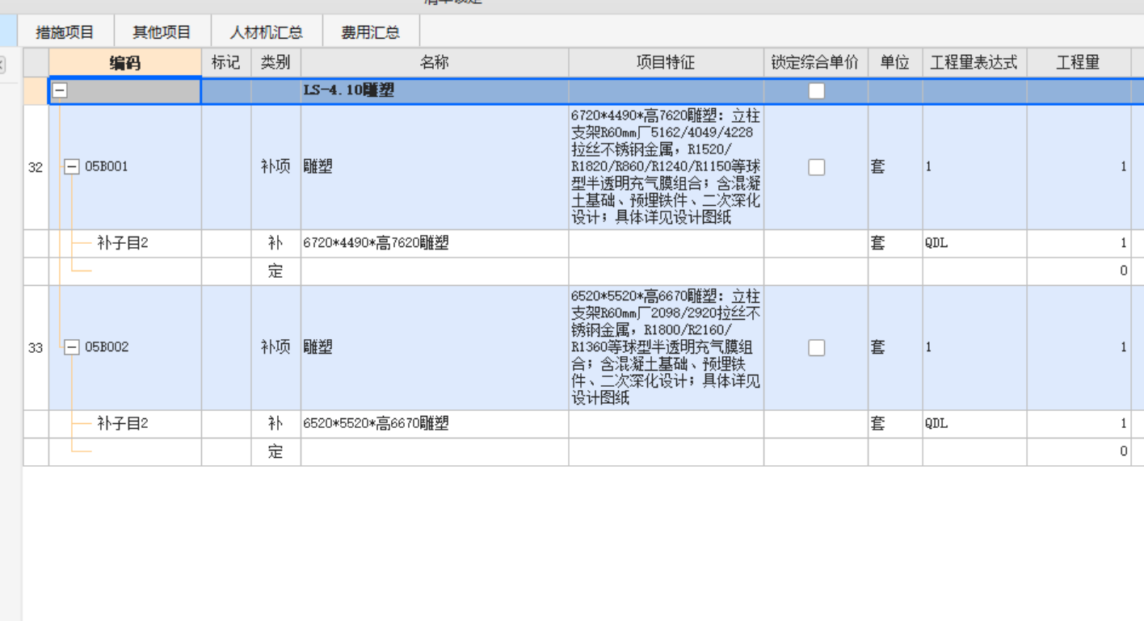Image resolution: width=1144 pixels, height=621 pixels.
Task: Click the 名称 column header
Action: 435,63
